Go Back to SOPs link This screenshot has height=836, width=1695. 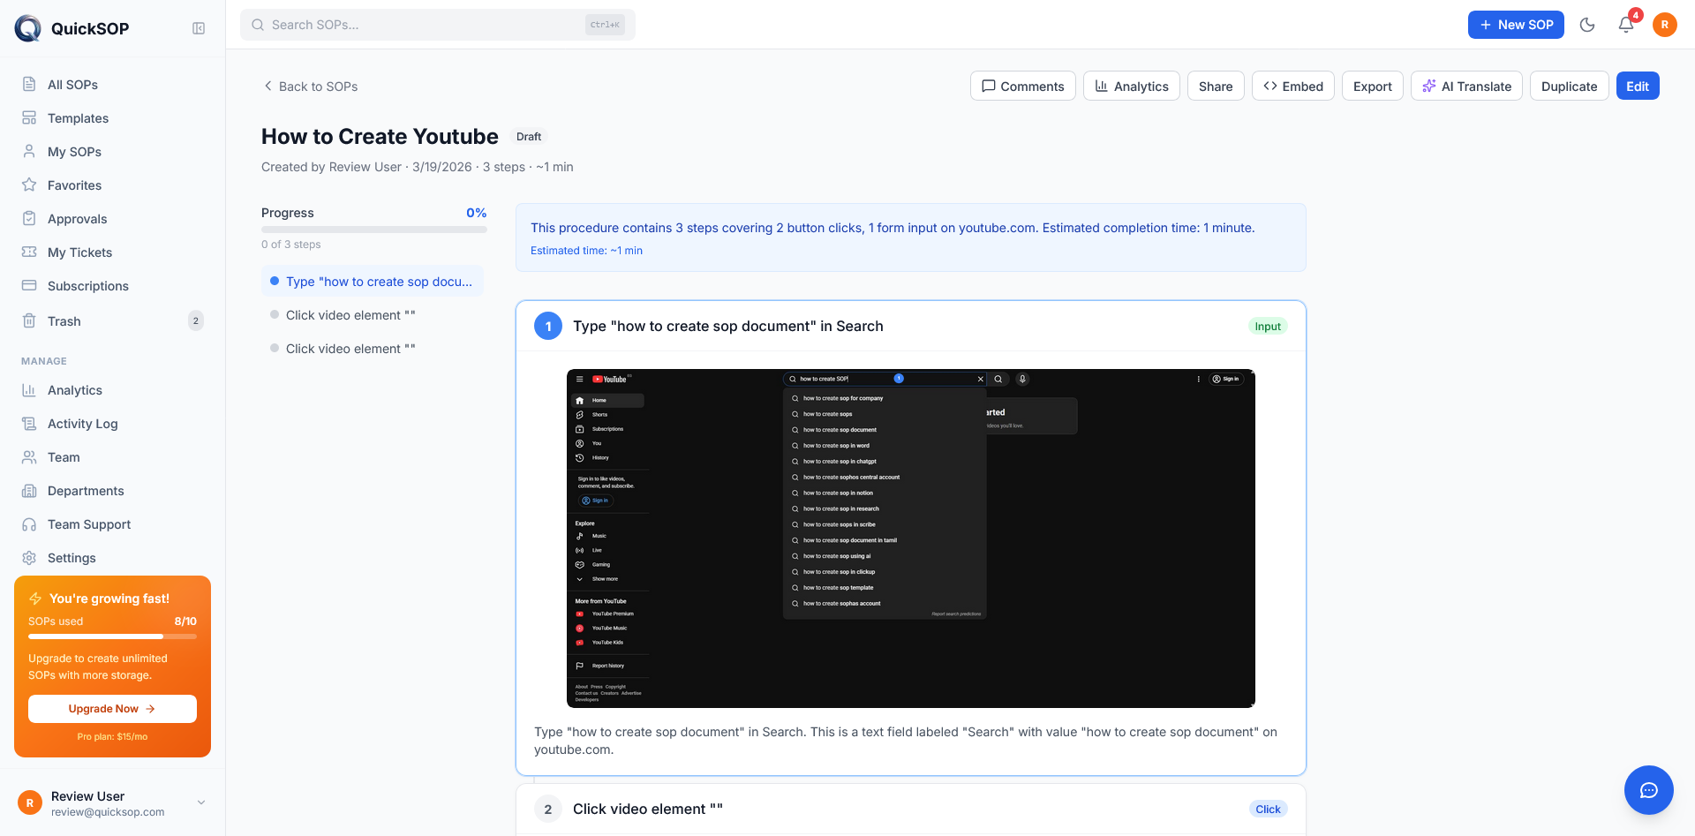tap(310, 87)
